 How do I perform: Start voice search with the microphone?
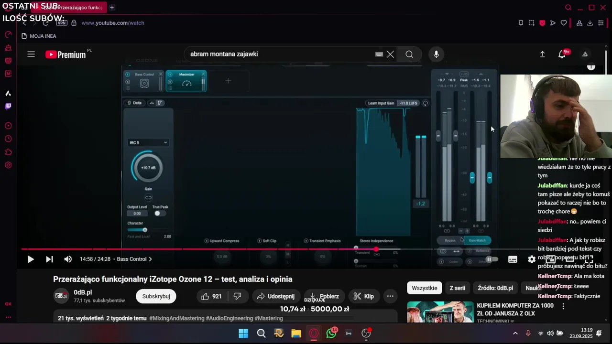(x=436, y=54)
